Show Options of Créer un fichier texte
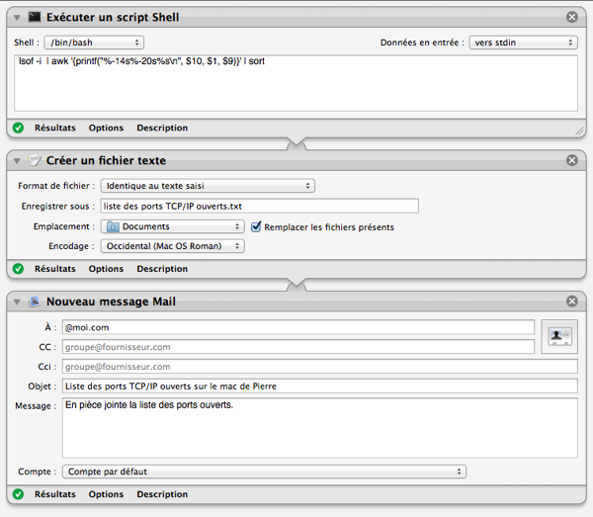 [x=106, y=269]
